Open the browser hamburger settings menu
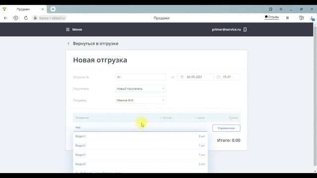This screenshot has height=178, width=317. 281,9
